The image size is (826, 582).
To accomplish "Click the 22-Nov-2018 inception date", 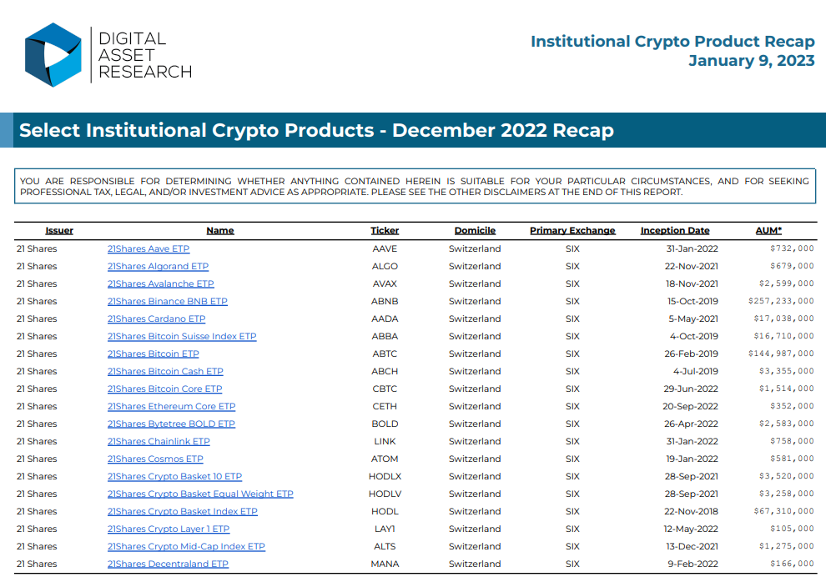I will pos(691,511).
